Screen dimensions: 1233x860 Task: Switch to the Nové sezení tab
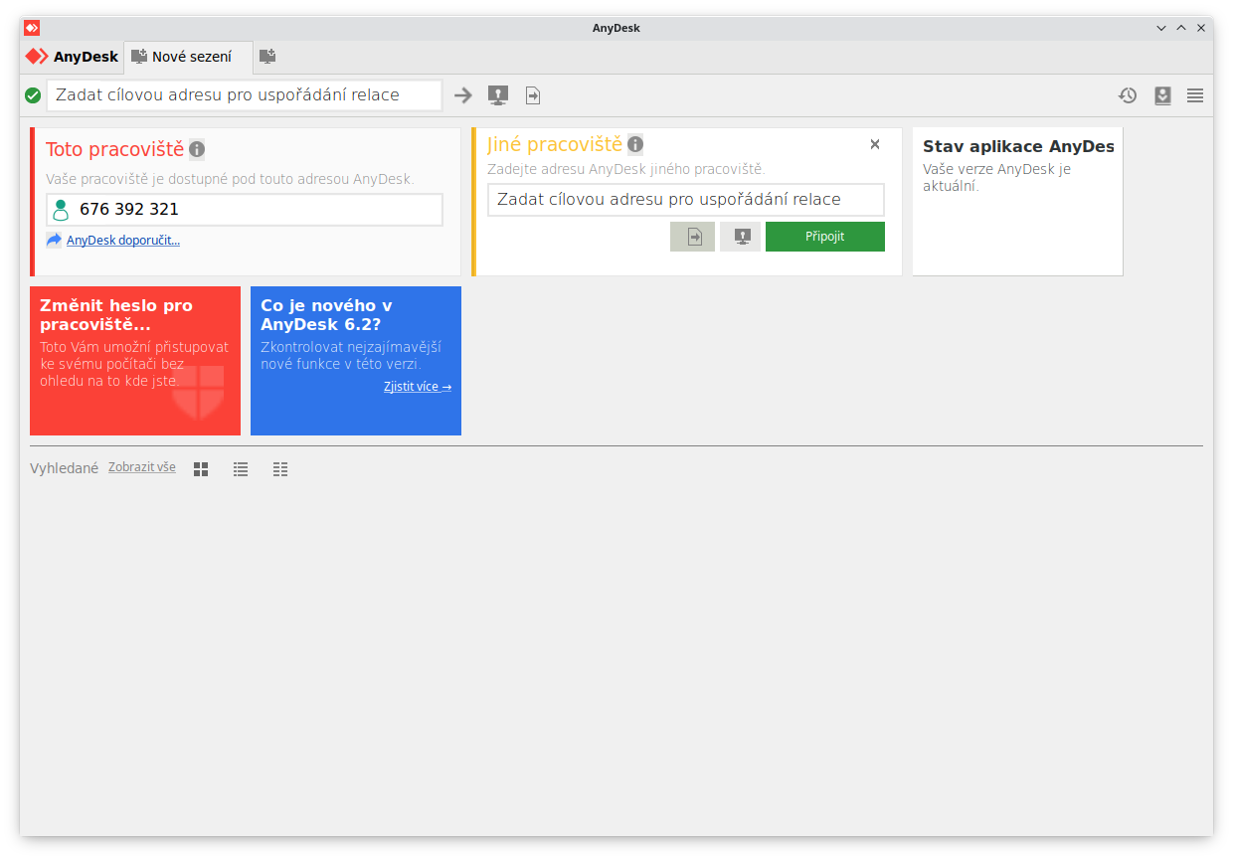(x=188, y=57)
